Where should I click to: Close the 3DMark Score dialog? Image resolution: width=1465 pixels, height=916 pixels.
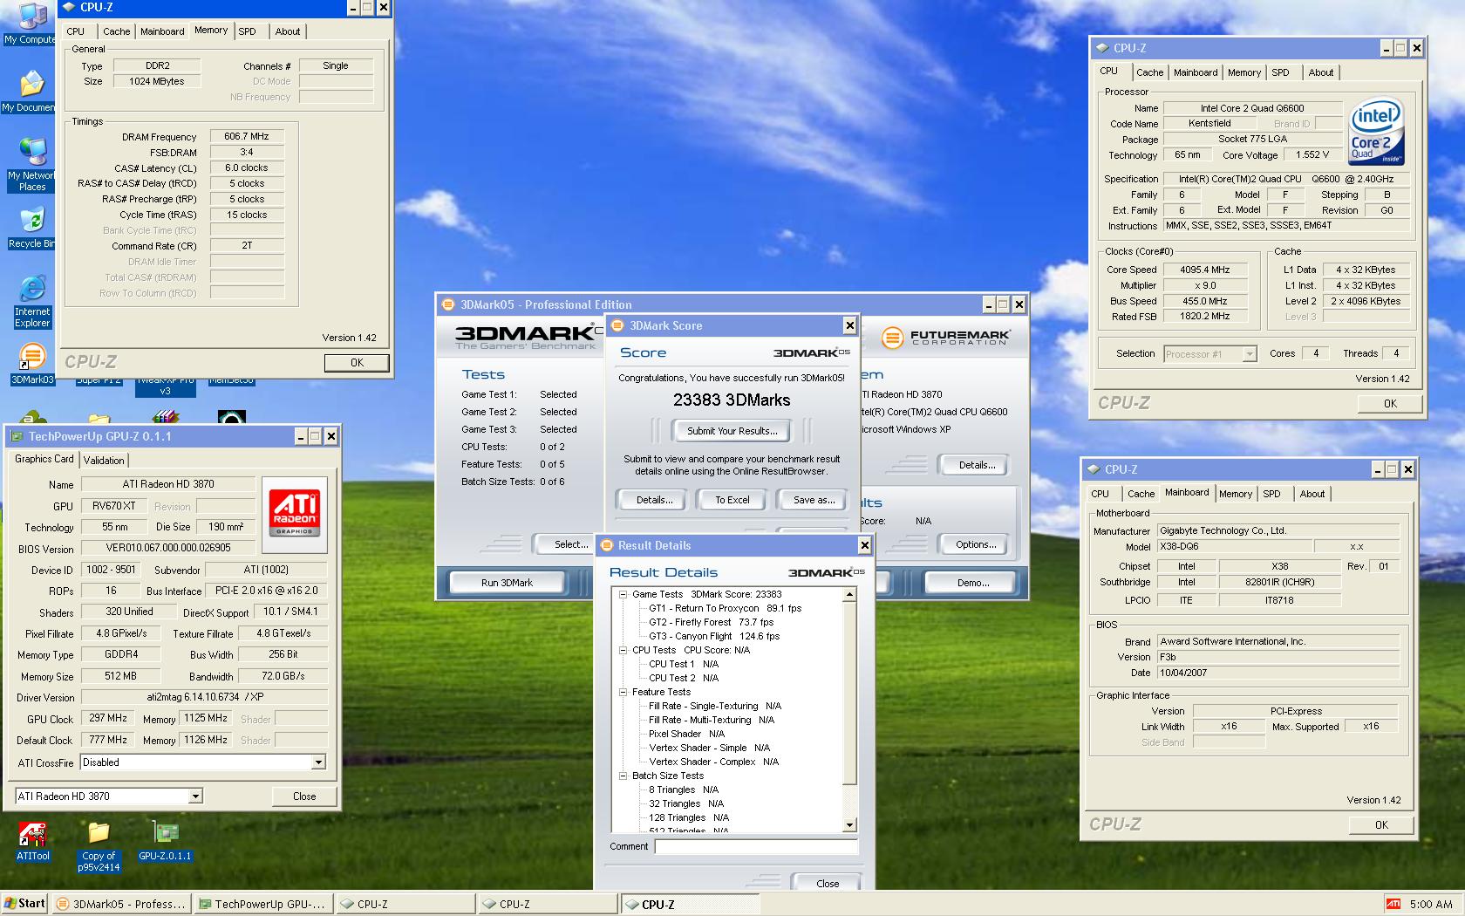[849, 325]
